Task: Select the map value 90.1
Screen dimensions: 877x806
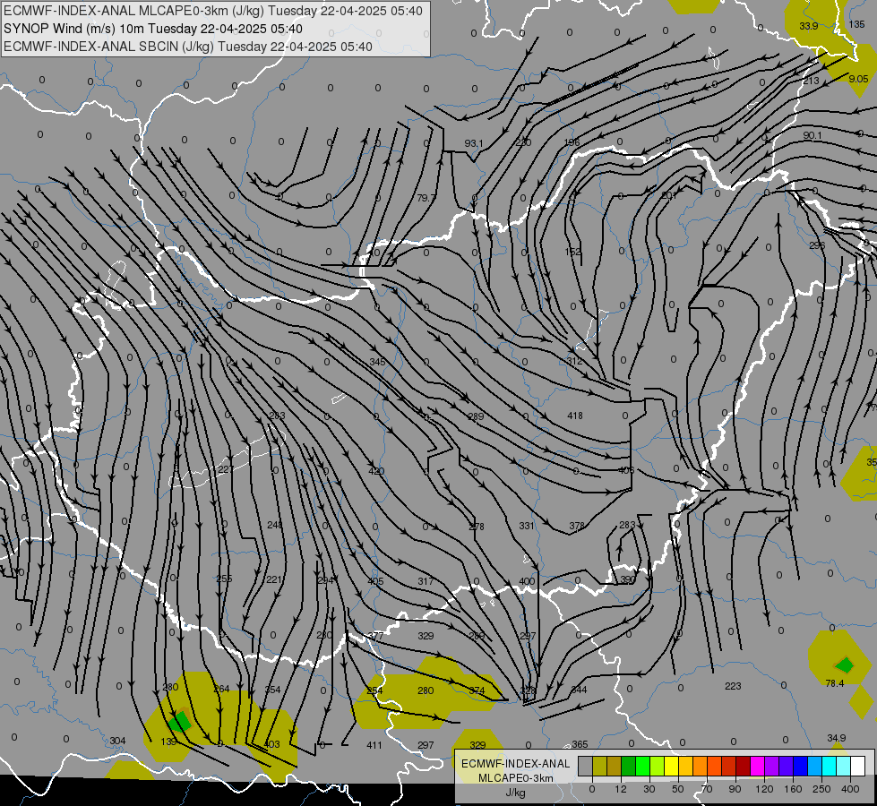Action: coord(813,135)
